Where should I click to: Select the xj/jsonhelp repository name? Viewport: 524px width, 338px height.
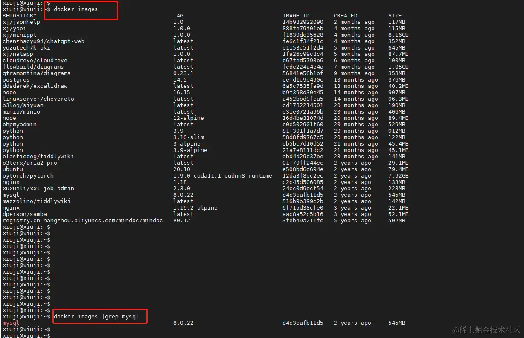click(x=21, y=22)
